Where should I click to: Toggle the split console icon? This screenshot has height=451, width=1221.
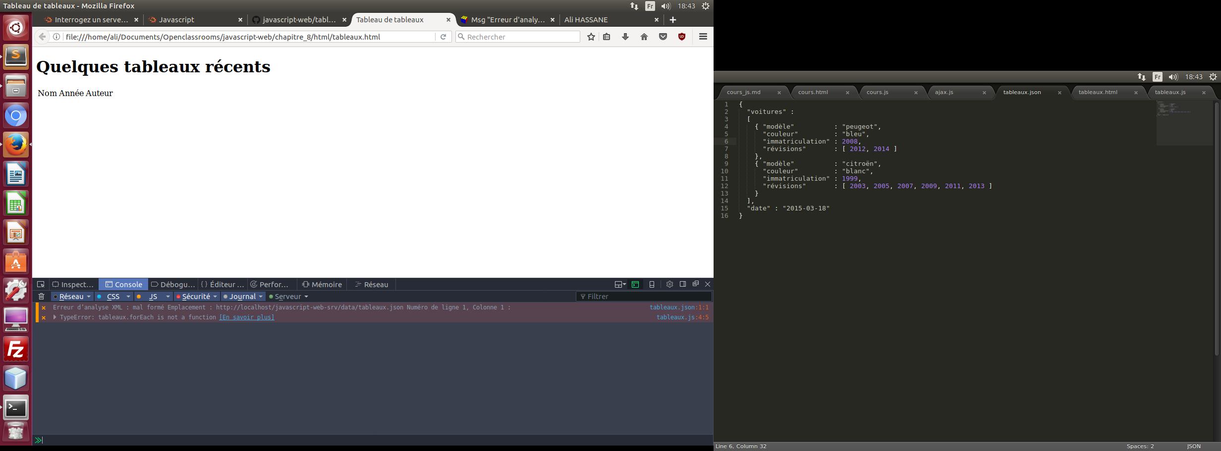[635, 284]
